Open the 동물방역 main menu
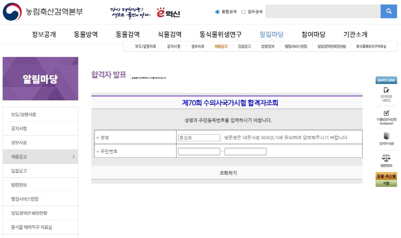Image resolution: width=401 pixels, height=238 pixels. click(86, 34)
